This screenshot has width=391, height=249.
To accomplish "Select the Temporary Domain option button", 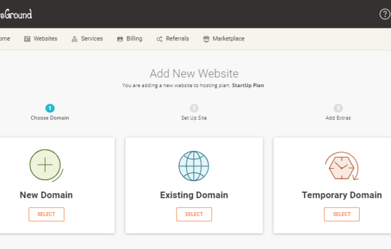I will [x=342, y=215].
